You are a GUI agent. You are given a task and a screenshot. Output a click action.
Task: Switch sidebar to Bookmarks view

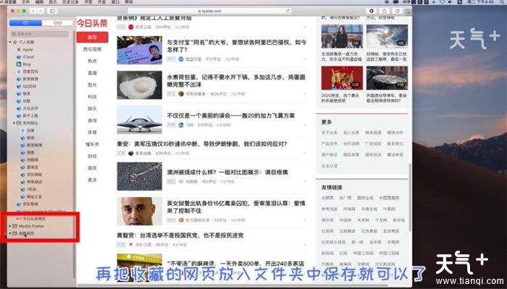pos(24,23)
